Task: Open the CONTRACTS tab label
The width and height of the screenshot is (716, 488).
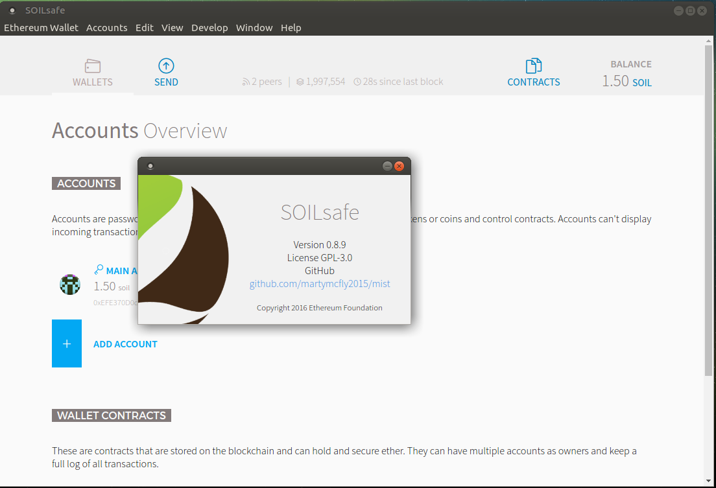Action: pyautogui.click(x=533, y=82)
